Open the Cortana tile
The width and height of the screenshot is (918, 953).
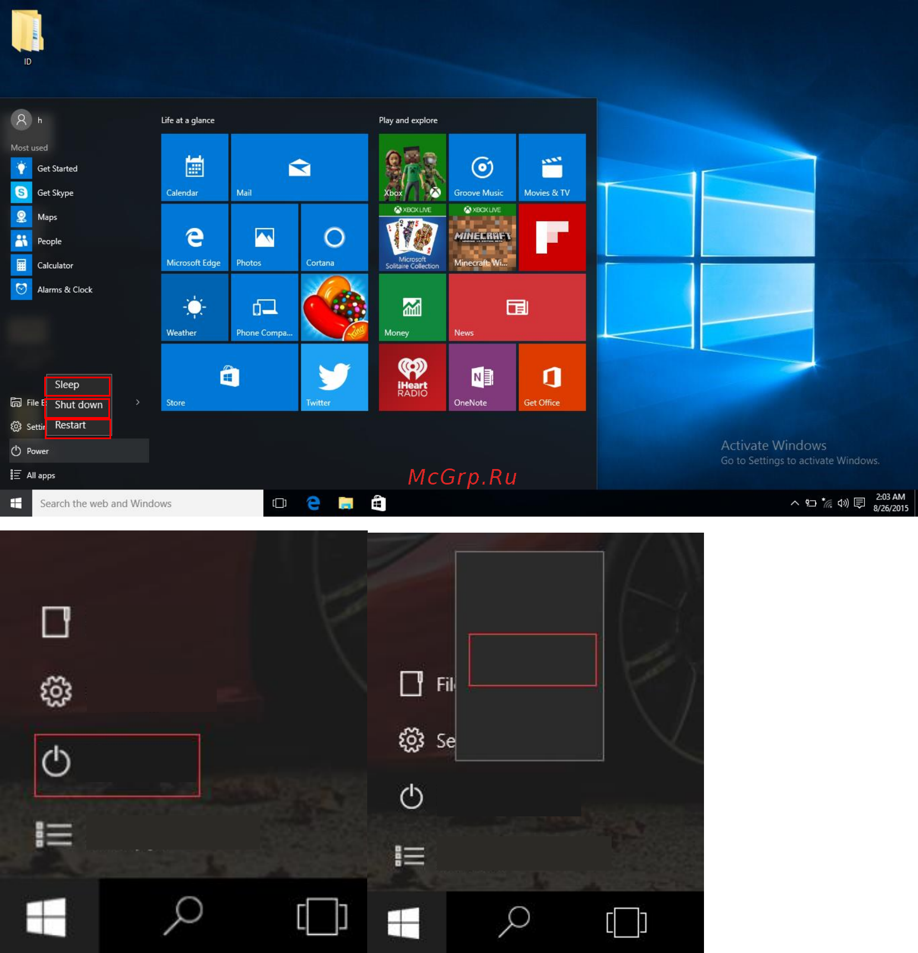coord(335,237)
